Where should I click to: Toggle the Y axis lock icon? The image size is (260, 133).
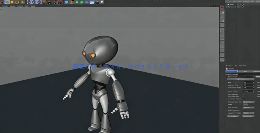34,2
